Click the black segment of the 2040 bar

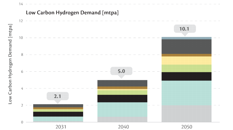[x=122, y=98]
